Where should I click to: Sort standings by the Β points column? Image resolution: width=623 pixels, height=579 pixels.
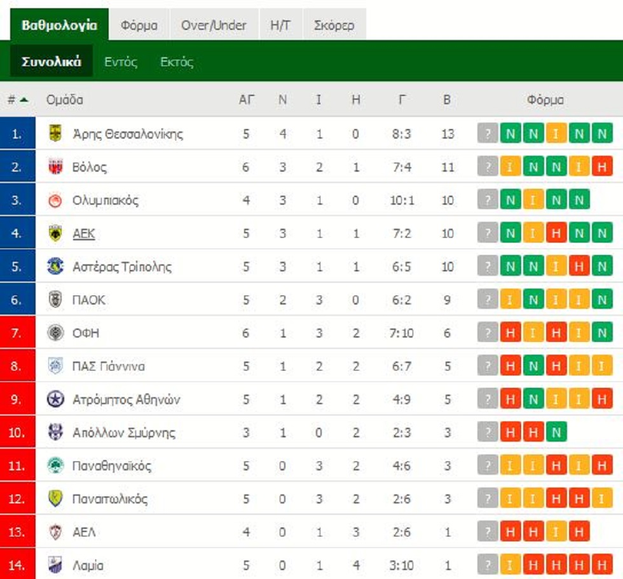(x=447, y=99)
